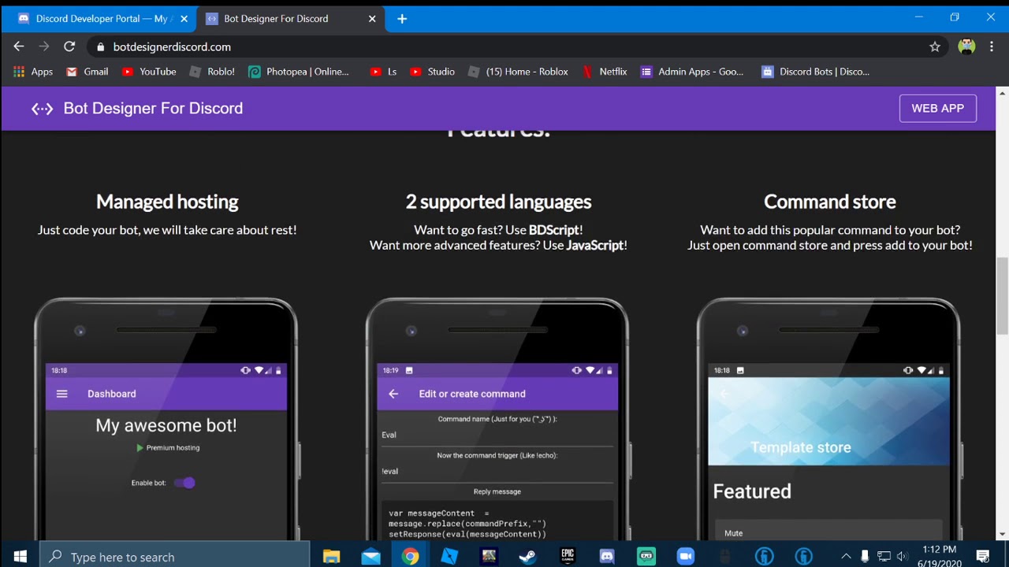Screen dimensions: 1009x567
Task: Open Mail app from taskbar
Action: click(370, 557)
